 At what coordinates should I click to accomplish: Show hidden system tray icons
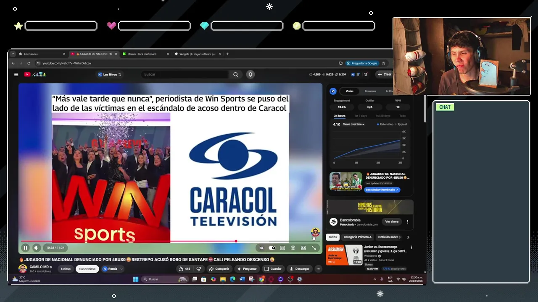click(x=374, y=279)
